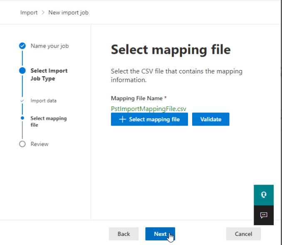
Task: Click the empty circle beside Review
Action: coord(22,144)
